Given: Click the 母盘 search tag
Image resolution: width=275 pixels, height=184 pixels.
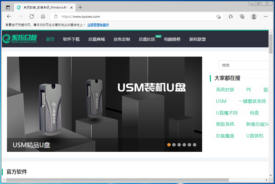Looking at the screenshot, I should pos(254,113).
